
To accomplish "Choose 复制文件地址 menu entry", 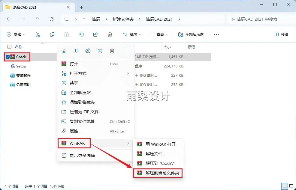I will pos(96,121).
